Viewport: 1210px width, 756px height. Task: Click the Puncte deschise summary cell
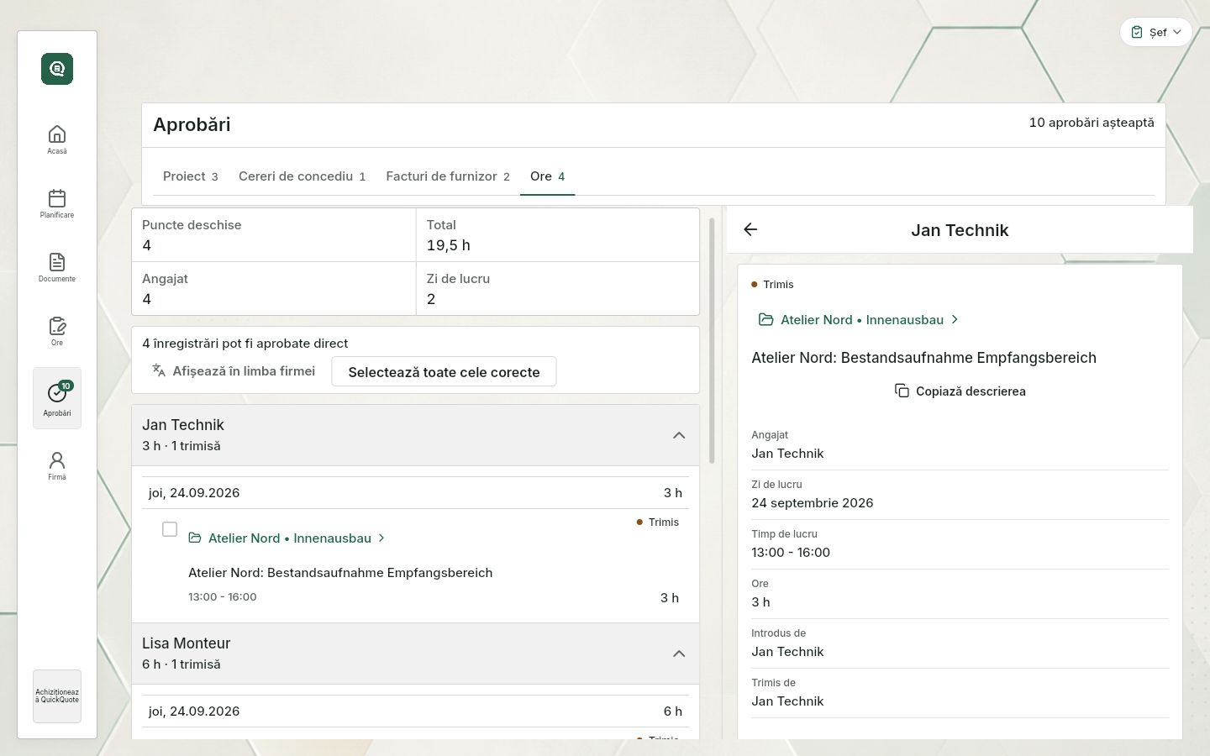coord(273,235)
